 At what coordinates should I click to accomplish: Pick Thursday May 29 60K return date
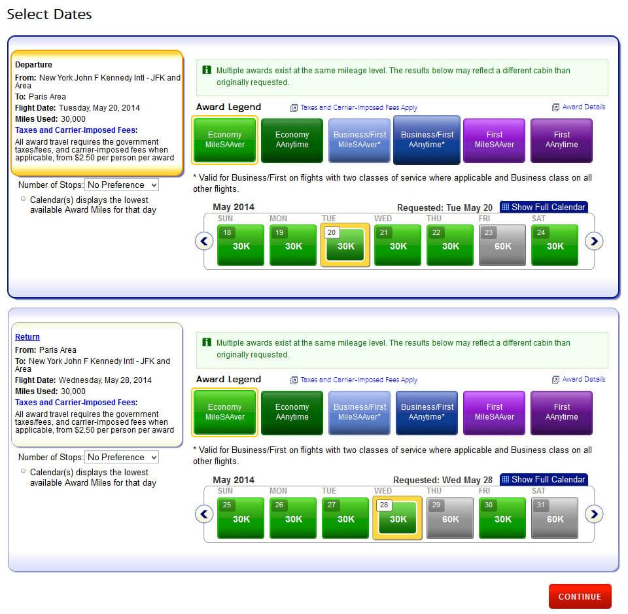click(x=450, y=518)
